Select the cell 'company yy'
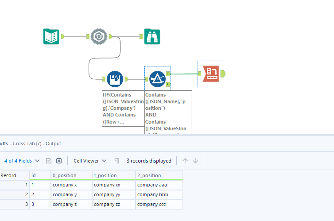The height and width of the screenshot is (221, 334). pyautogui.click(x=114, y=194)
